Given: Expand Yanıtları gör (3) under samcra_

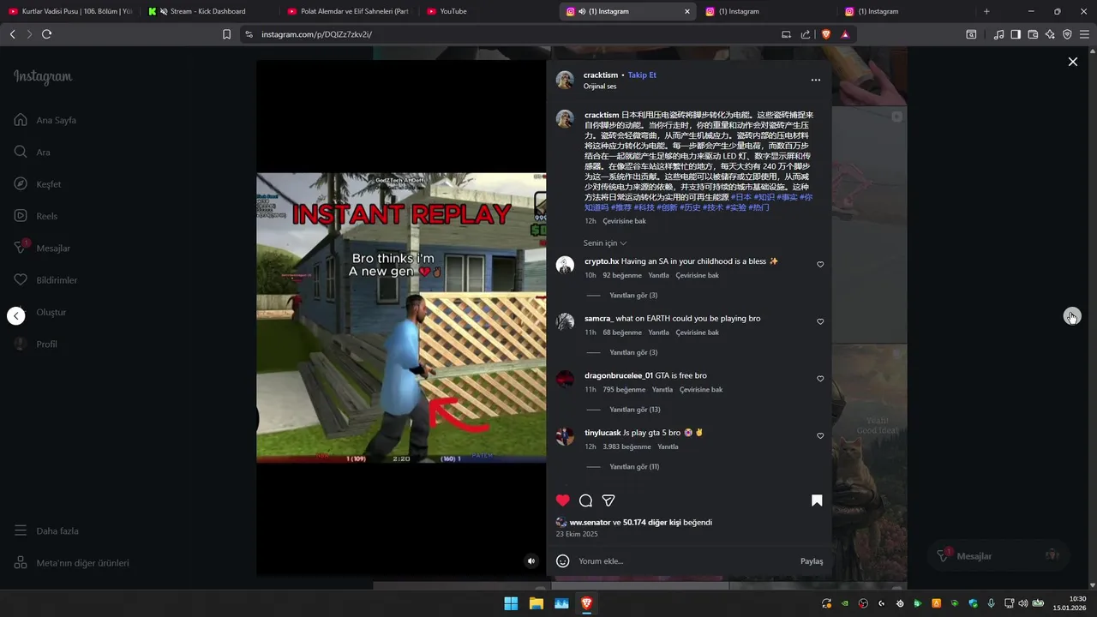Looking at the screenshot, I should tap(633, 352).
